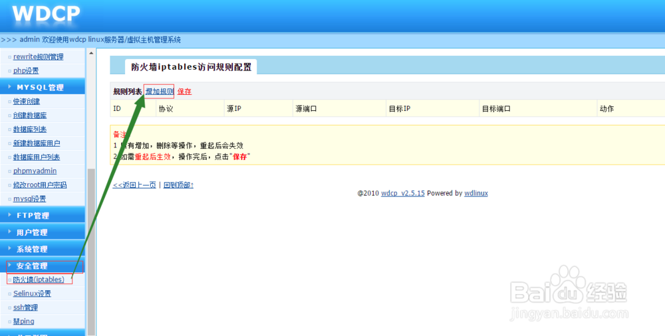Screen dimensions: 665x336
Task: Collapse the 安全管理 section
Action: (43, 266)
